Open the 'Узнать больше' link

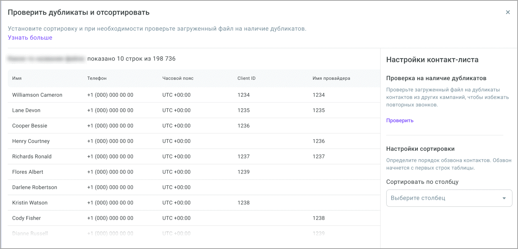pos(30,38)
